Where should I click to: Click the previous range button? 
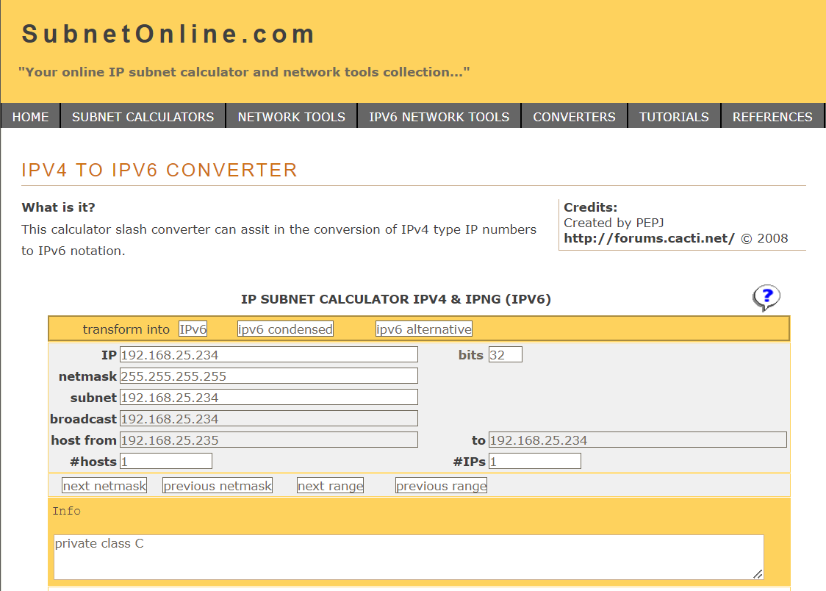click(x=442, y=486)
